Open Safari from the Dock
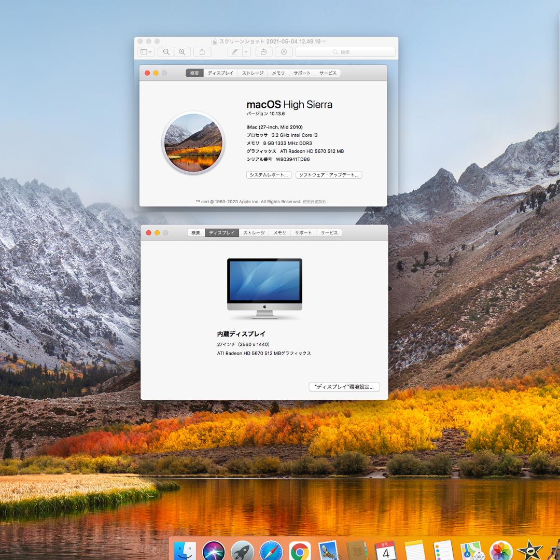This screenshot has height=560, width=560. click(x=271, y=551)
